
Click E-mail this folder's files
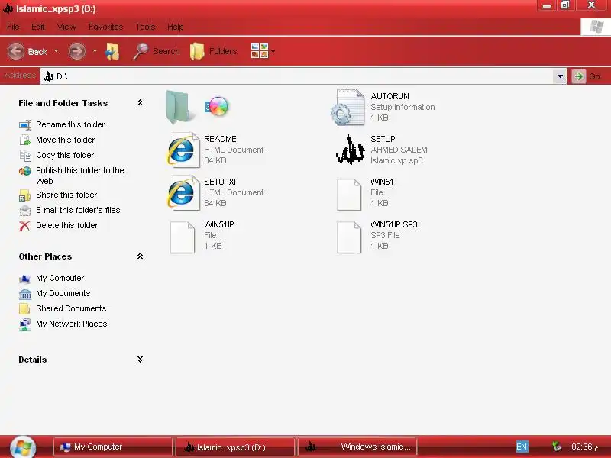point(78,210)
